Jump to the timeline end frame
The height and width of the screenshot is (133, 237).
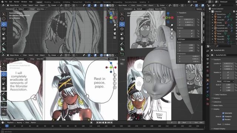(x=111, y=123)
